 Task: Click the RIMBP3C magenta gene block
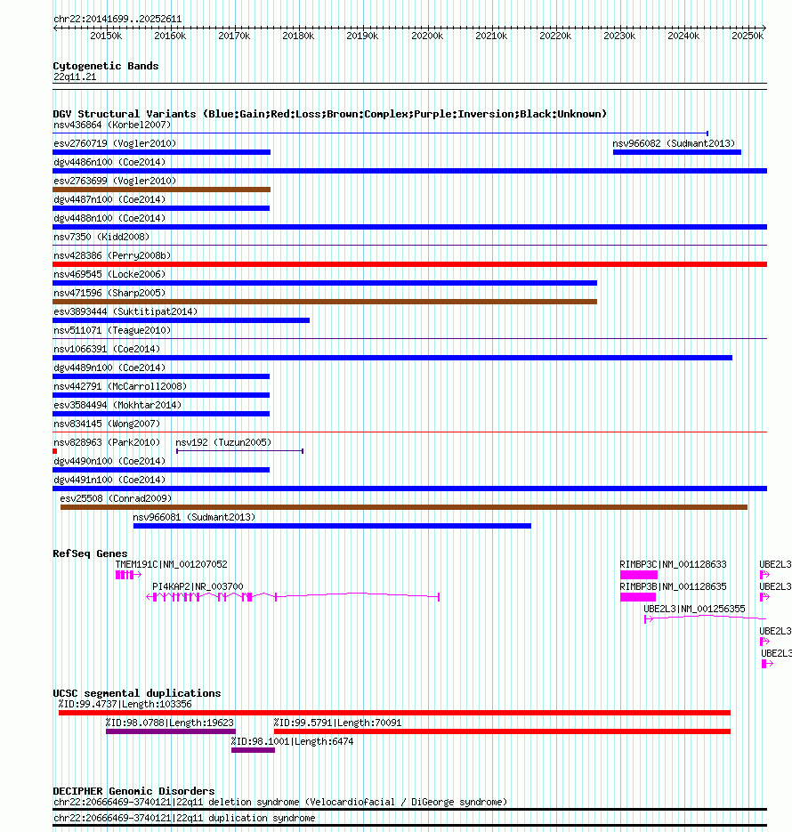tap(639, 575)
